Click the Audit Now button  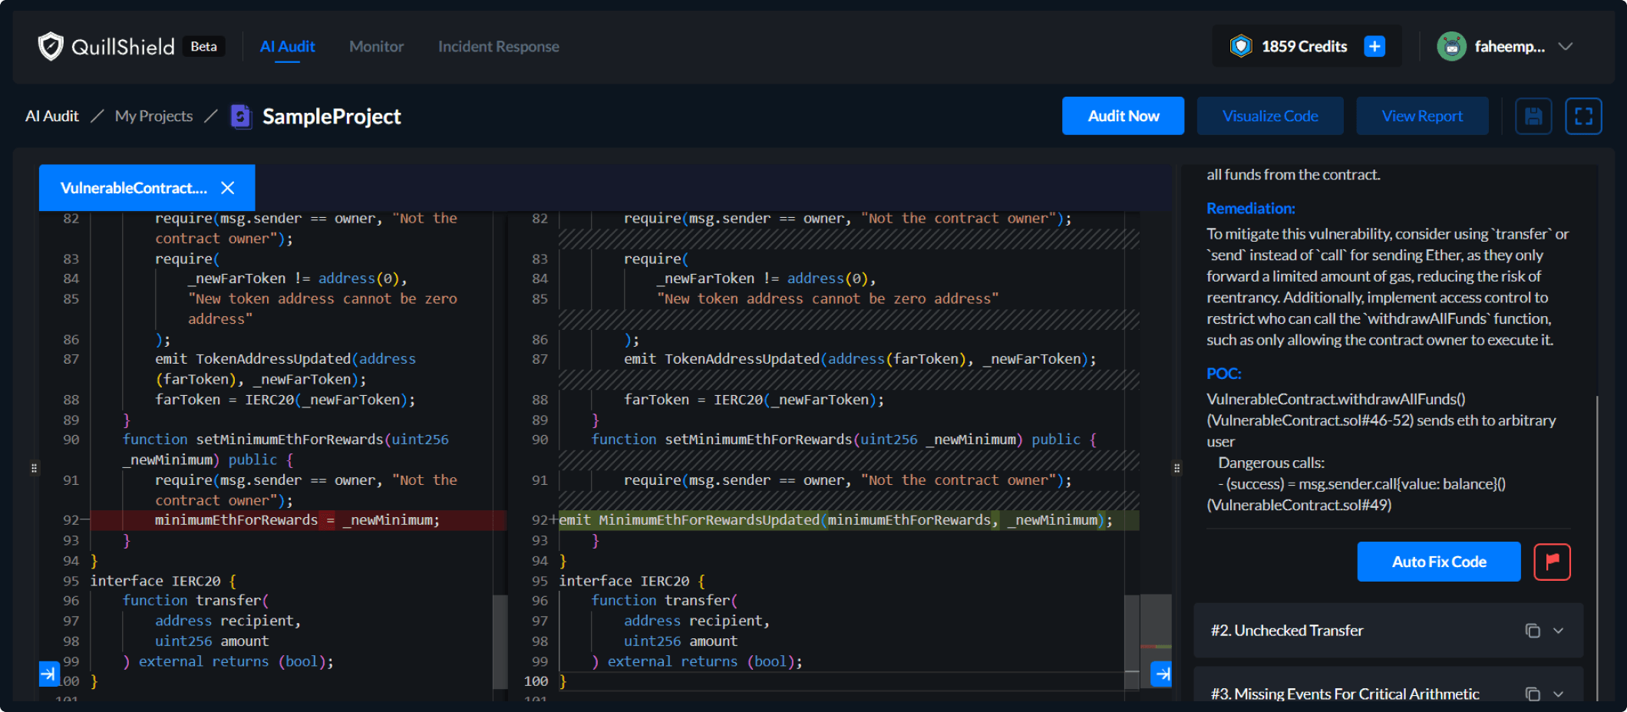1123,116
